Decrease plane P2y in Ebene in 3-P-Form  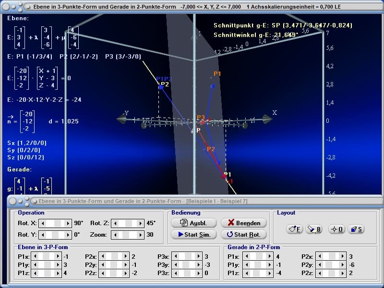point(102,264)
